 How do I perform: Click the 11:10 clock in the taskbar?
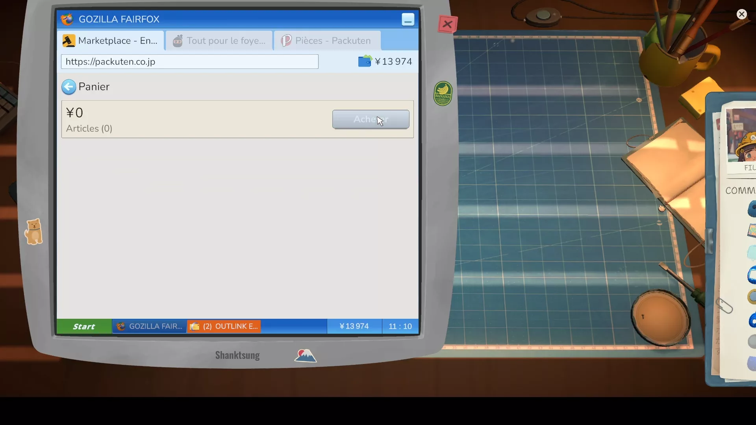[x=400, y=326]
